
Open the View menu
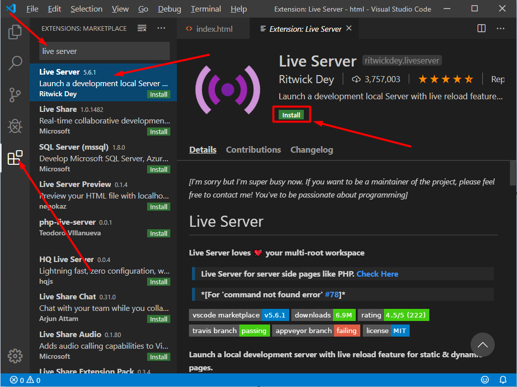(x=120, y=9)
